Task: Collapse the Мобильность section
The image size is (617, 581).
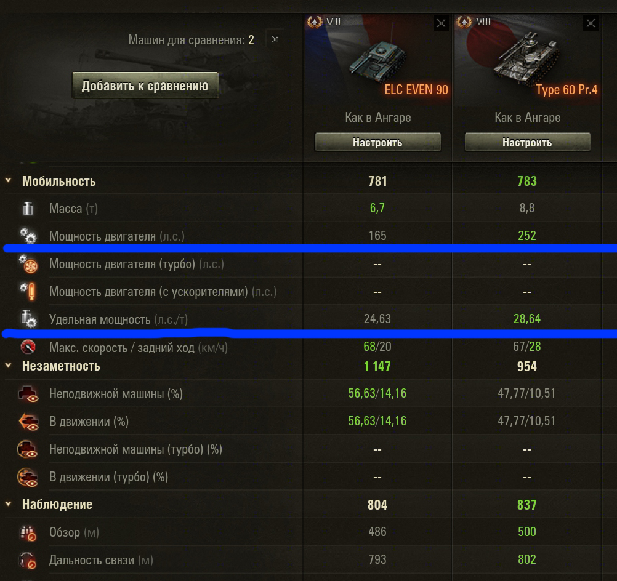Action: tap(8, 180)
